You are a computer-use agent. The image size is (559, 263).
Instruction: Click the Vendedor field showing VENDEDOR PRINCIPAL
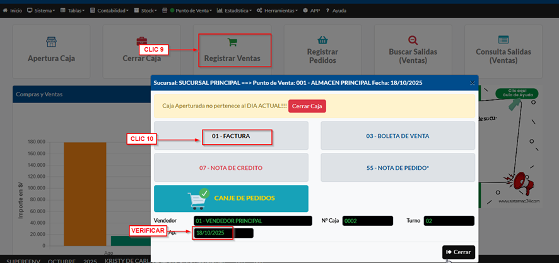point(252,221)
